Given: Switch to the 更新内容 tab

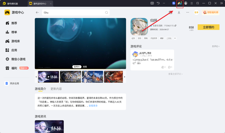Looking at the screenshot, I should pos(56,89).
